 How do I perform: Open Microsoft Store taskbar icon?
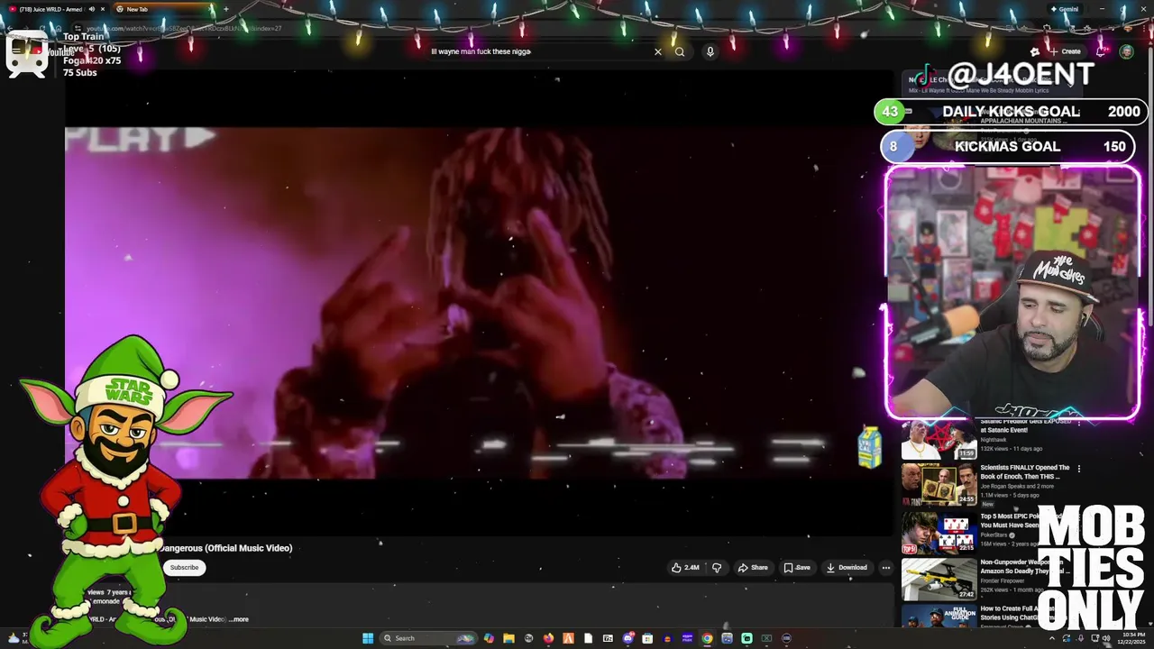click(647, 638)
